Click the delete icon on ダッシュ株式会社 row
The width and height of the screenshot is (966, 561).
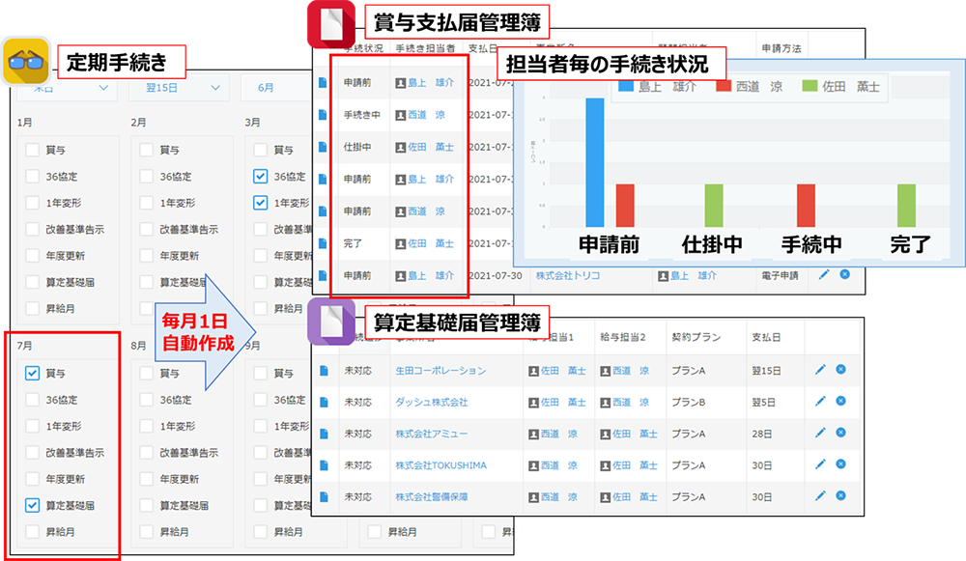[x=841, y=403]
